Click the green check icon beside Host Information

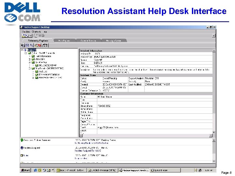coord(33,56)
